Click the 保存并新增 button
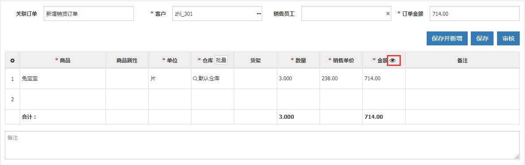This screenshot has width=525, height=165. [448, 38]
